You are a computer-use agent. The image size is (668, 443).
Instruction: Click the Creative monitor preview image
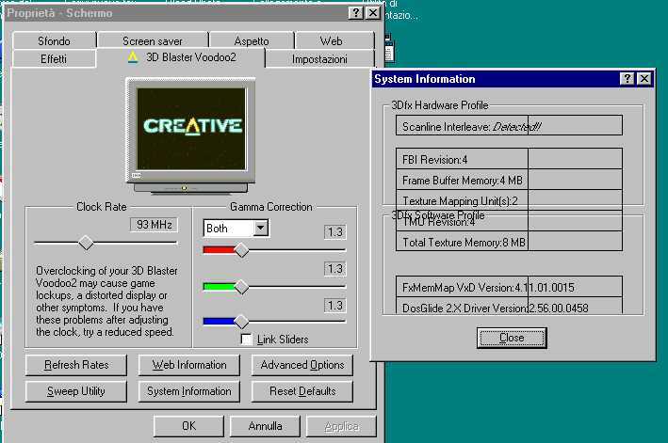(191, 135)
